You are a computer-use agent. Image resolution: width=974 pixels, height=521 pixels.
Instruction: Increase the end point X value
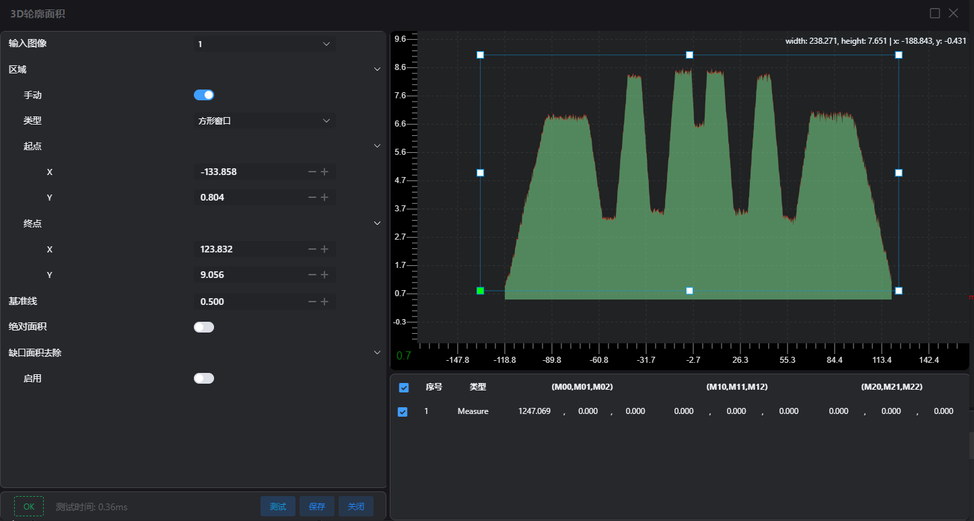point(324,249)
